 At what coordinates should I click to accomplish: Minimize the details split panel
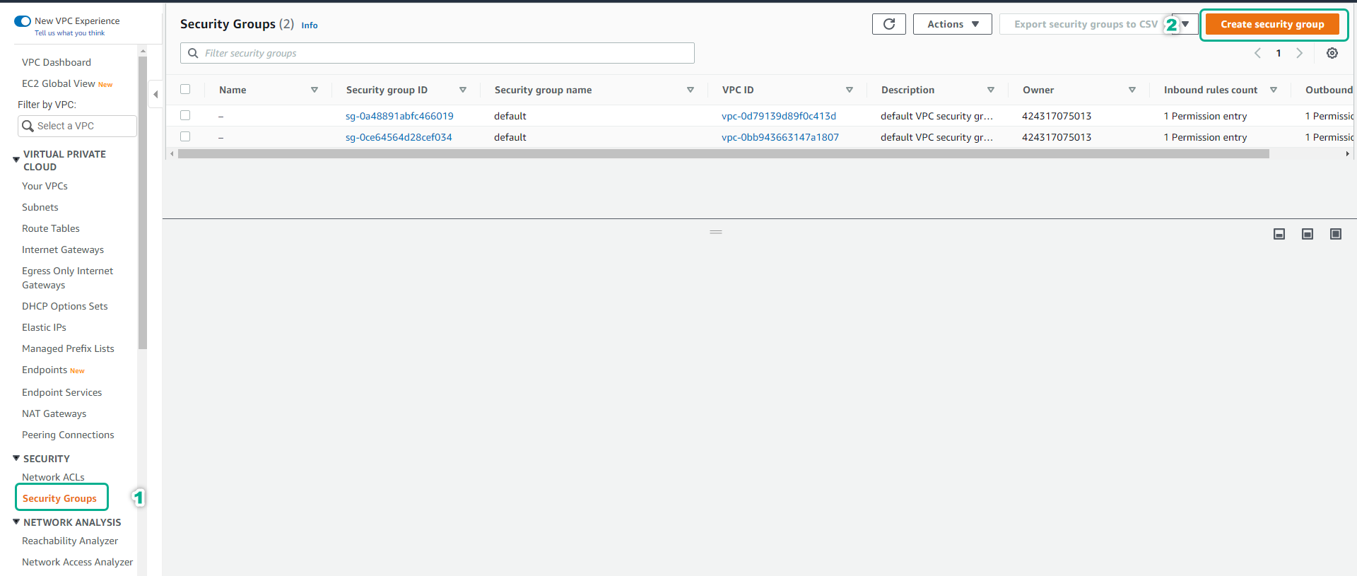coord(1279,234)
